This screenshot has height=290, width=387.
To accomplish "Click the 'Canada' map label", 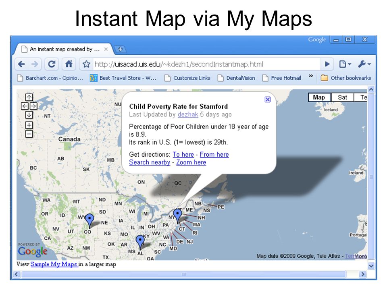I will point(69,139).
